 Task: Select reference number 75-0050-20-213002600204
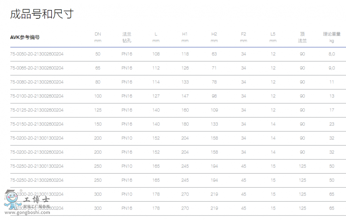point(37,54)
